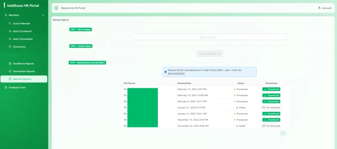Select Member Reports menu item
Viewport: 337px width, 149px height.
pos(24,79)
